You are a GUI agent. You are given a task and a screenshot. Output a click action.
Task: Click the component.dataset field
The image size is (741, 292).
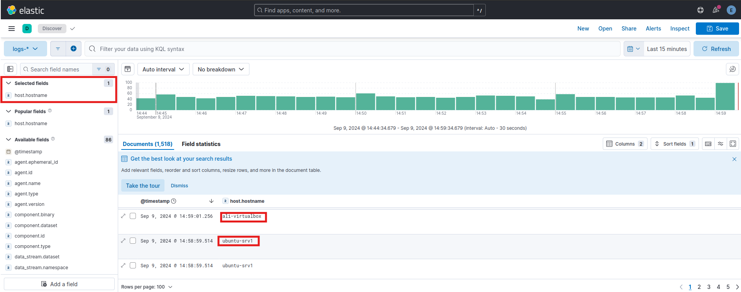(x=36, y=226)
